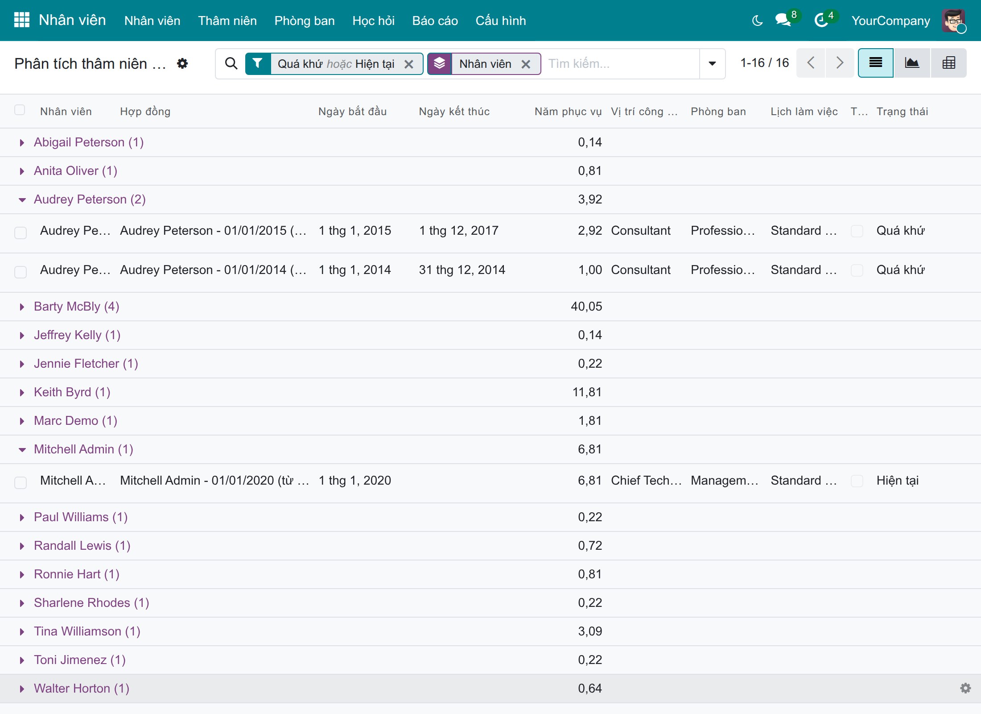Open the user avatar menu
The height and width of the screenshot is (714, 981).
(x=953, y=21)
